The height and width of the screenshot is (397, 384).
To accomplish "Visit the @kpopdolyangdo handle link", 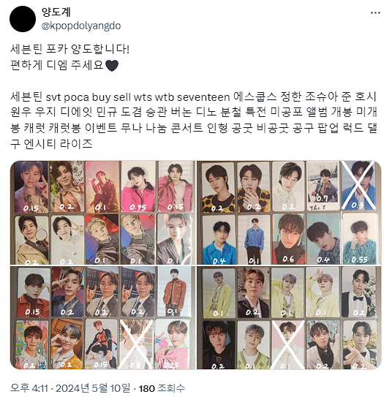I will pos(81,26).
